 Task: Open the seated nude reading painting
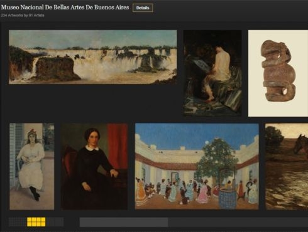coord(212,73)
